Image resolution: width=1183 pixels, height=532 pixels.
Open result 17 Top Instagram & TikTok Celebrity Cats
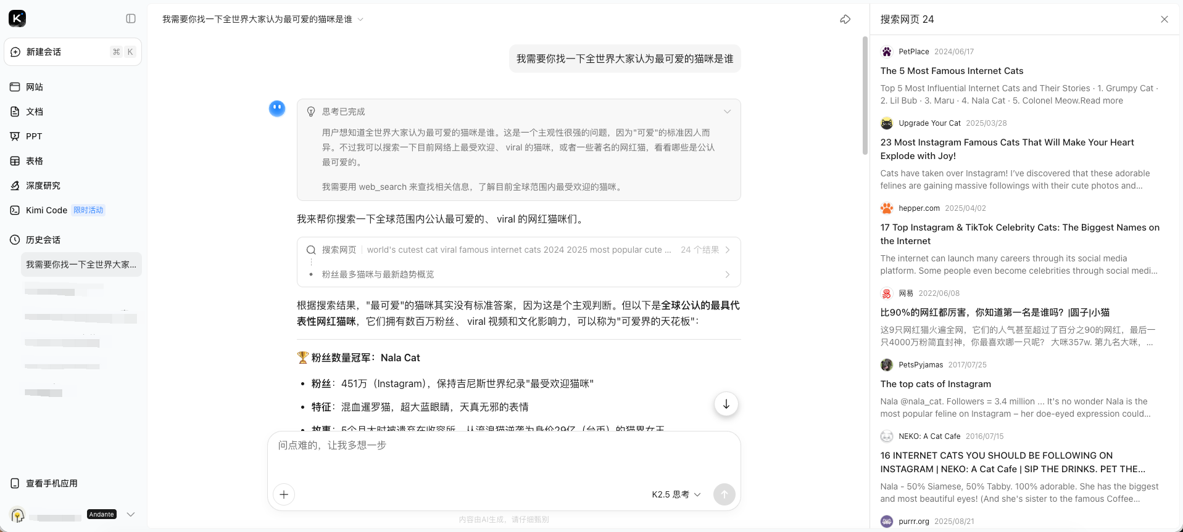click(x=1020, y=234)
